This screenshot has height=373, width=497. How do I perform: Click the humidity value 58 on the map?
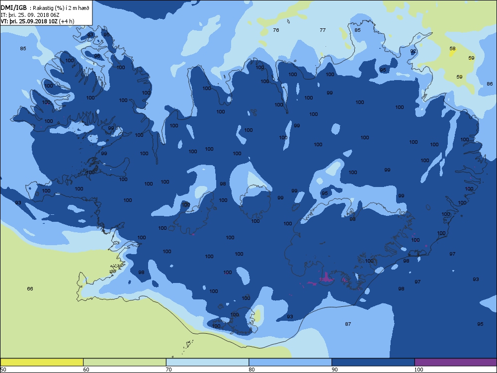point(453,49)
